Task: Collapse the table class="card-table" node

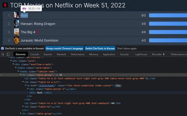Action: [x=16, y=68]
